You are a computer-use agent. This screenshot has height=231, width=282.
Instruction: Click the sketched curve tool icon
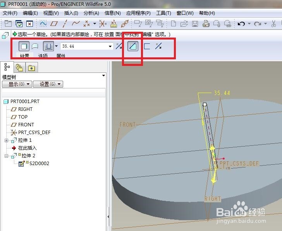(x=76, y=23)
